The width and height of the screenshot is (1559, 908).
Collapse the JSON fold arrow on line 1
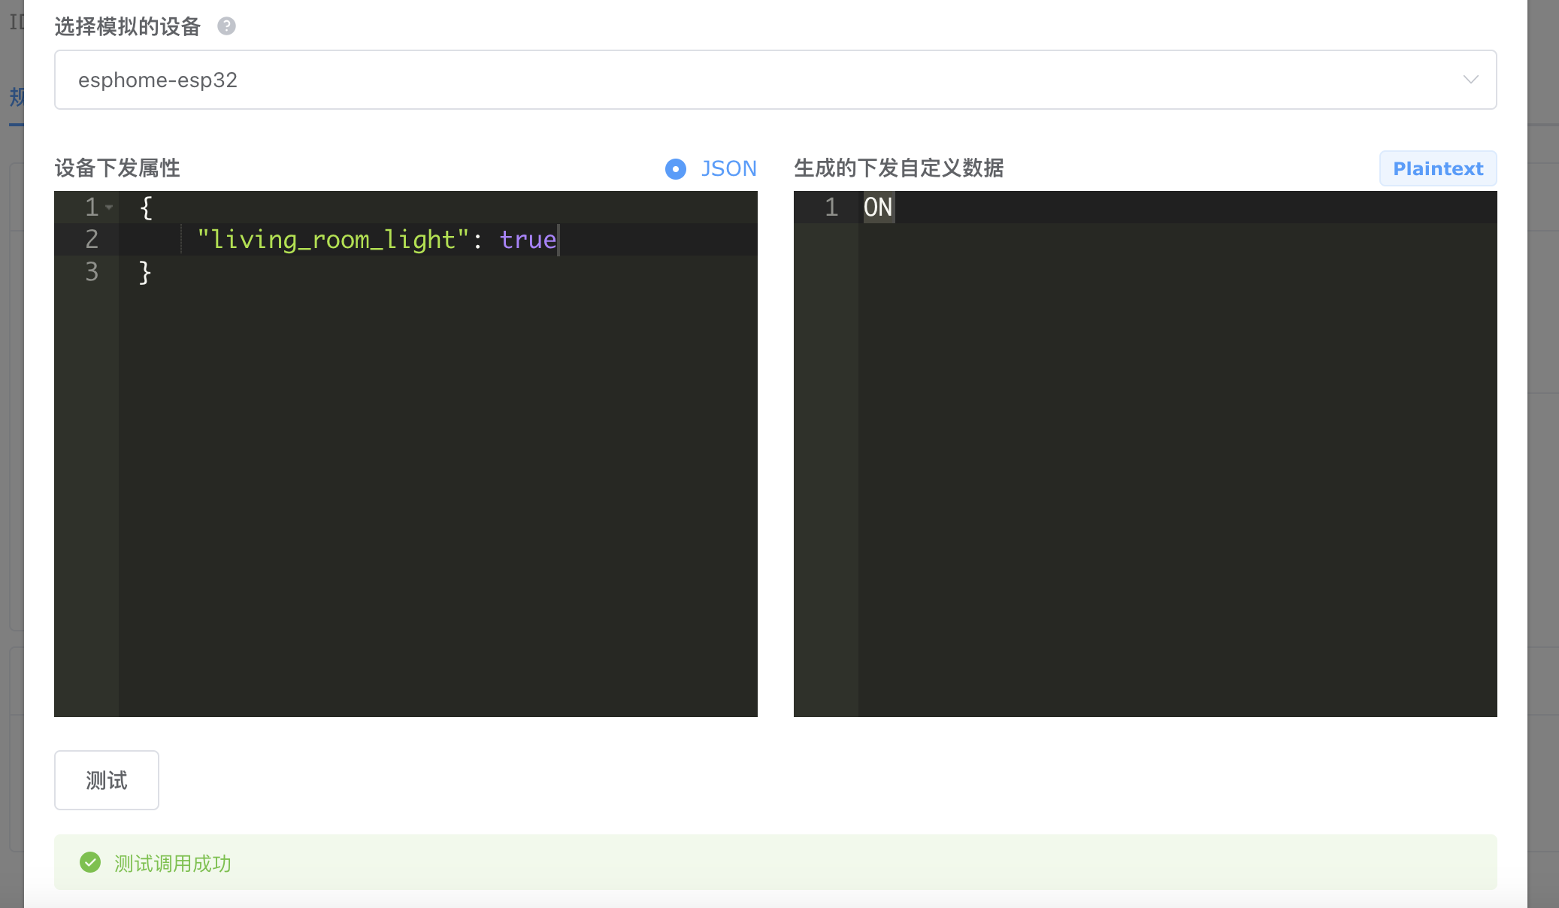(110, 207)
